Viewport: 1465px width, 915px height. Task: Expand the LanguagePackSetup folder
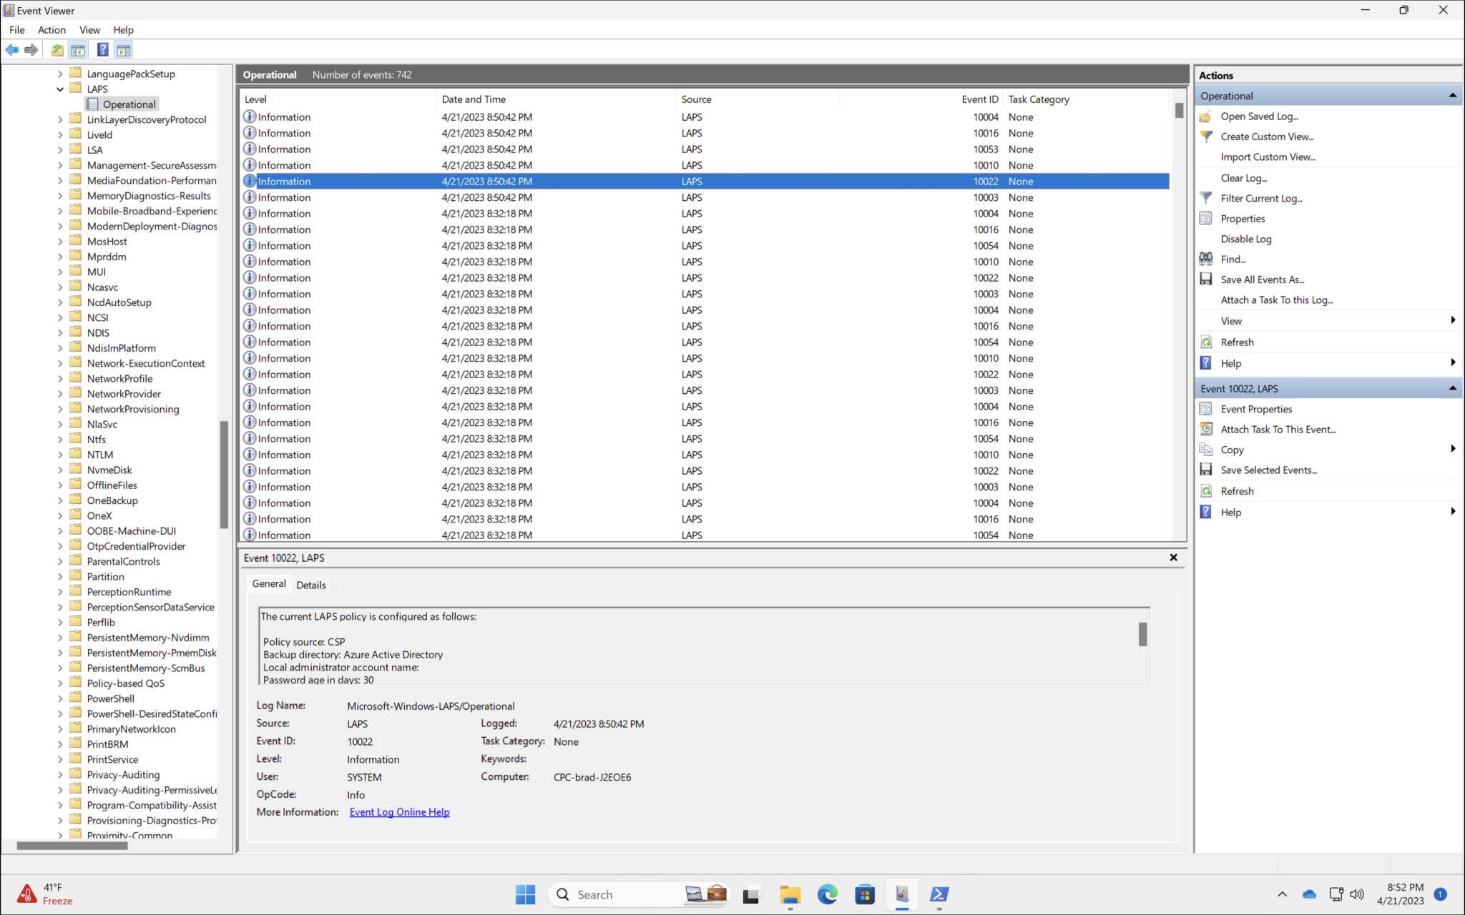[60, 74]
